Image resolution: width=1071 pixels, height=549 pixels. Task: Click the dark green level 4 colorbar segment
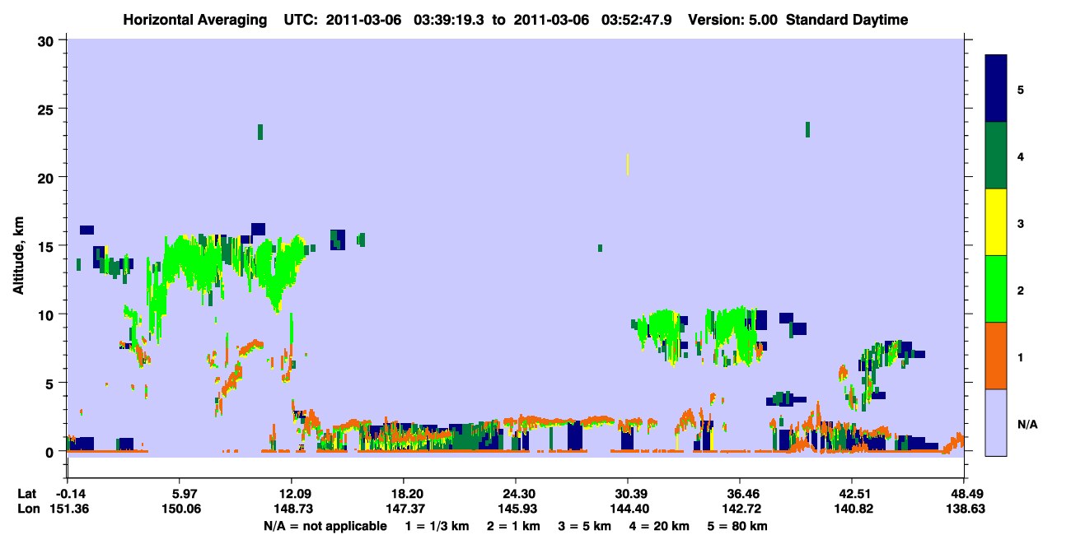[996, 156]
